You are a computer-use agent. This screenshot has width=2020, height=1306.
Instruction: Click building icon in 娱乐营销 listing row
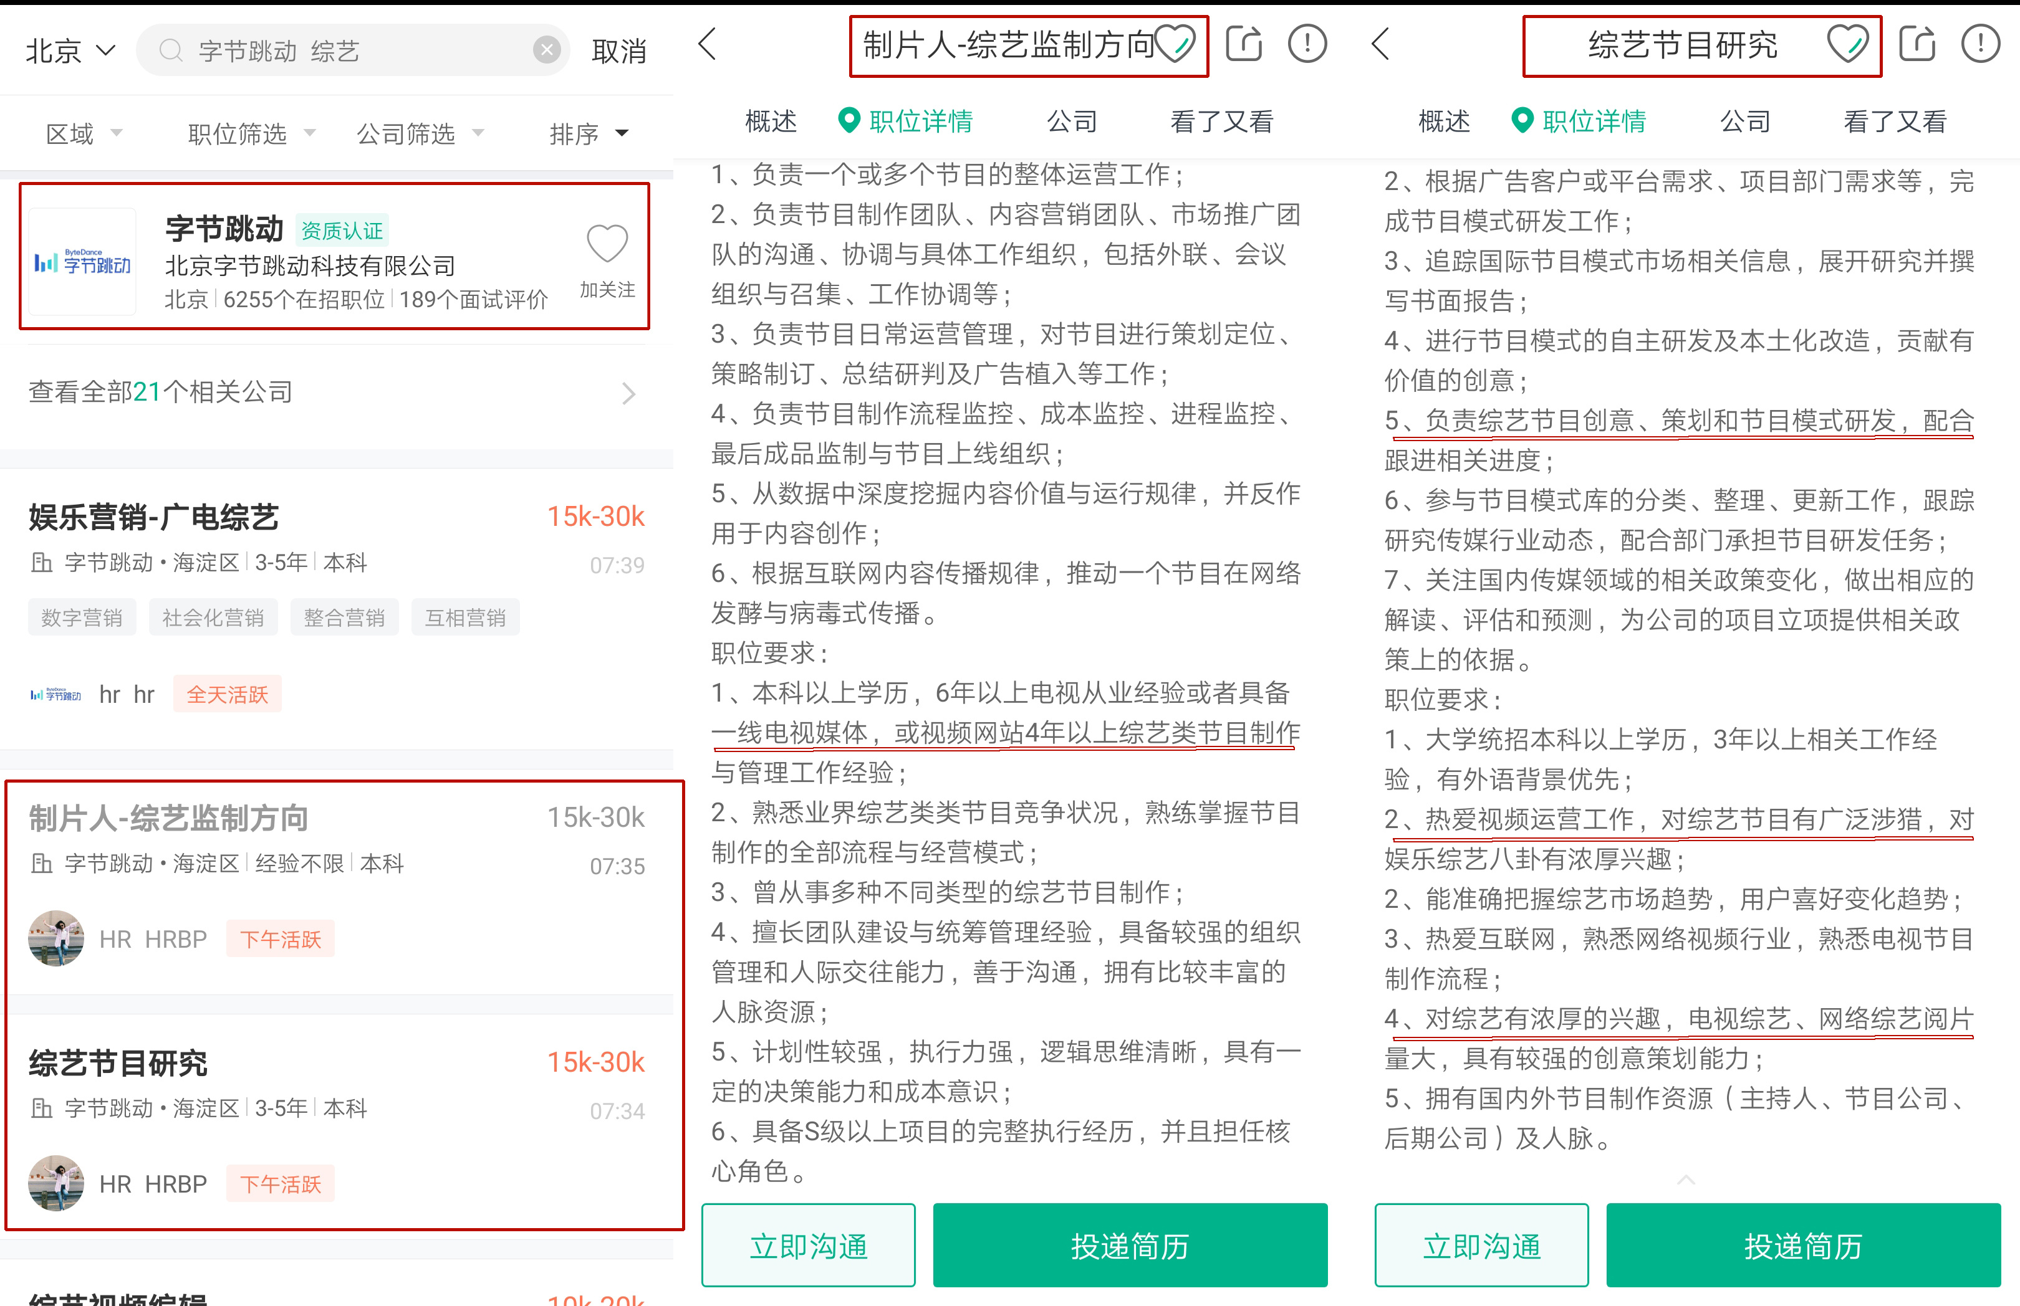tap(41, 562)
